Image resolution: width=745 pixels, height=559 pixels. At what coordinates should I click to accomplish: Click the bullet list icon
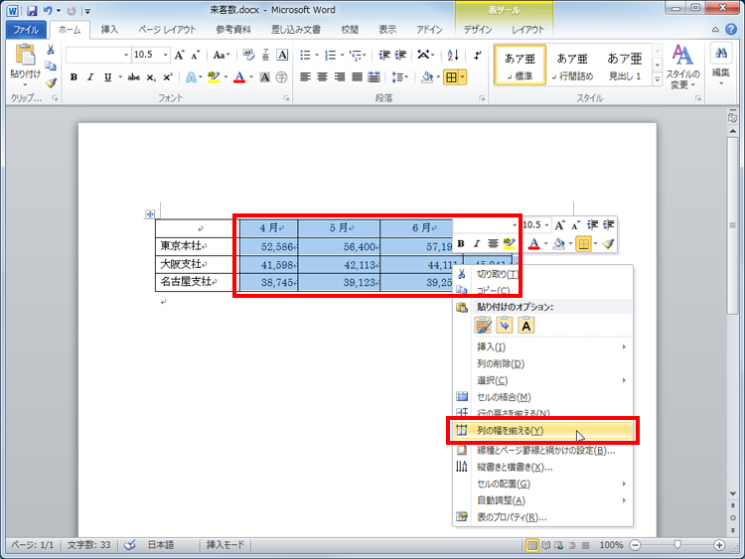click(x=306, y=55)
